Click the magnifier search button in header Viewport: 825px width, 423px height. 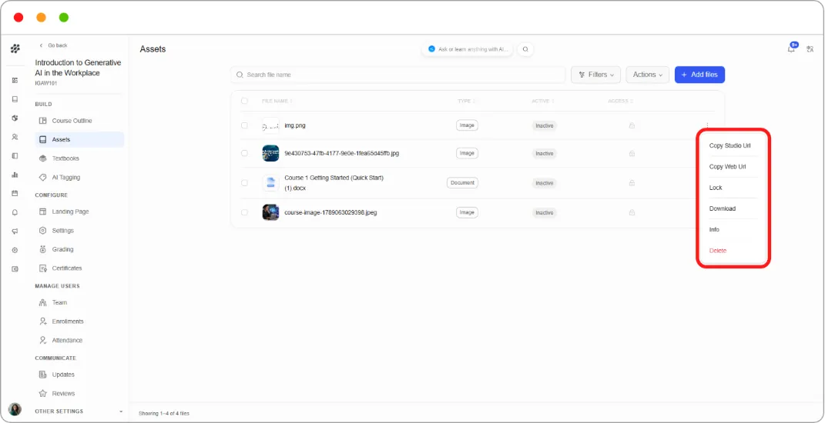click(525, 49)
